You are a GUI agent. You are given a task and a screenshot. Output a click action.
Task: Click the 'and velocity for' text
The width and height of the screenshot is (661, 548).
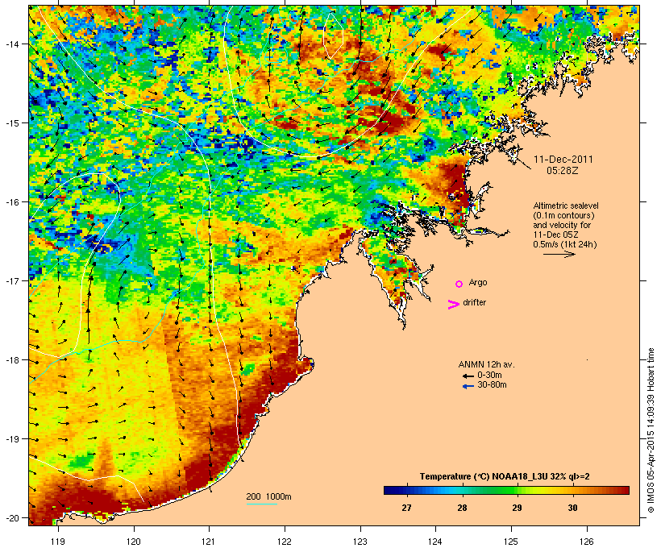(562, 225)
